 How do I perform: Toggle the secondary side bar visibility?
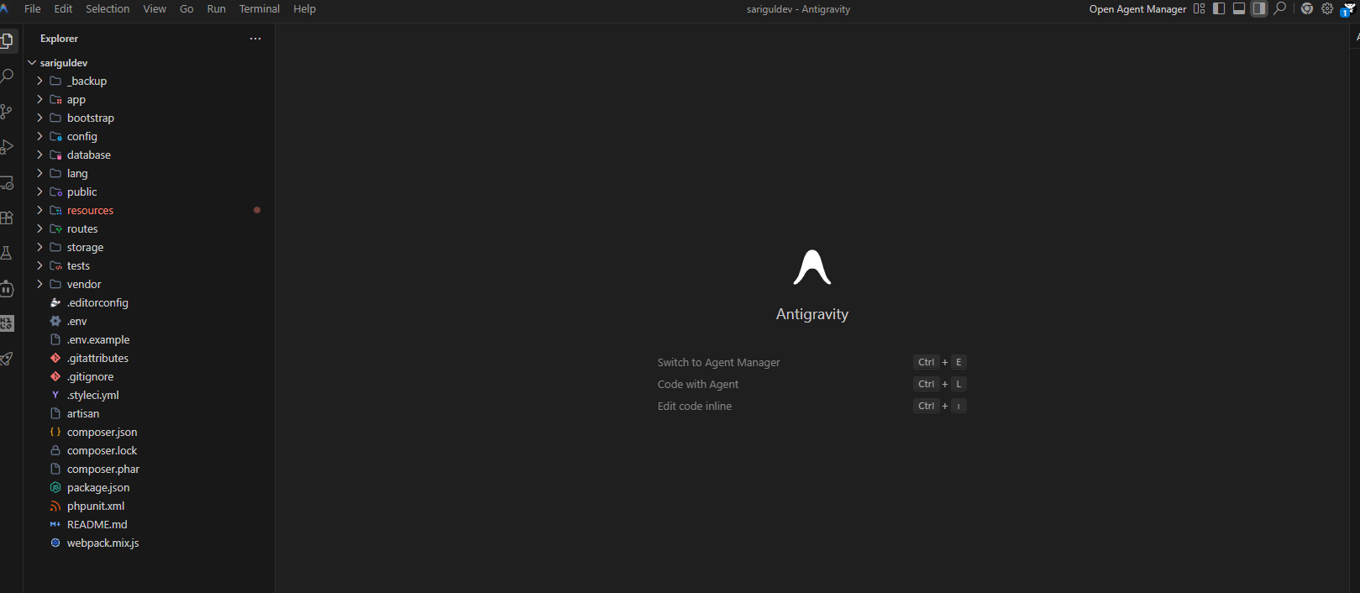click(1259, 8)
